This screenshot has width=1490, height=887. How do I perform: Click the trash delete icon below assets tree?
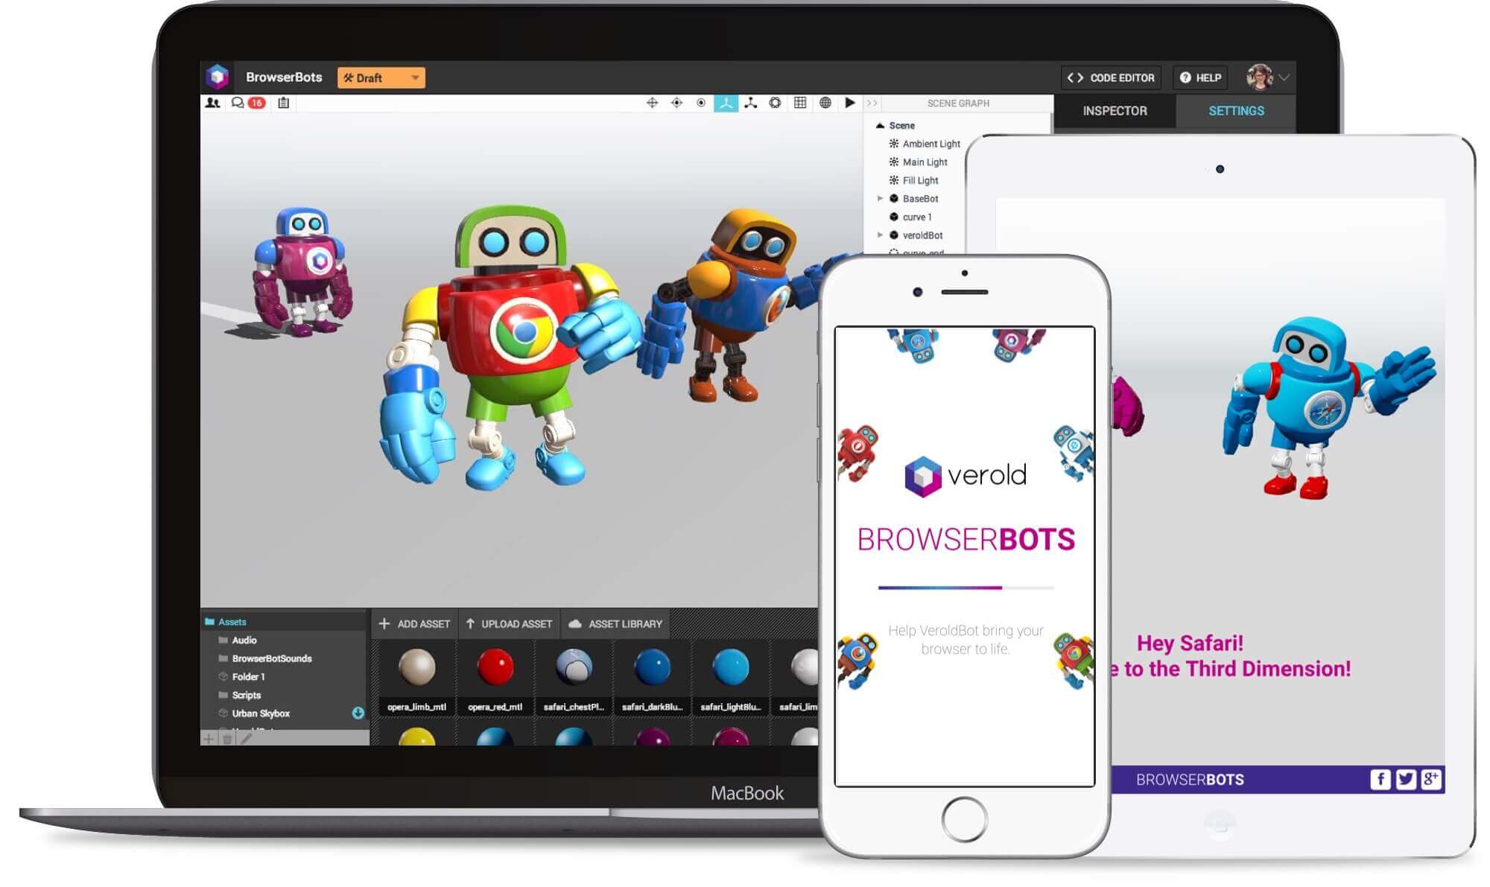(x=227, y=739)
